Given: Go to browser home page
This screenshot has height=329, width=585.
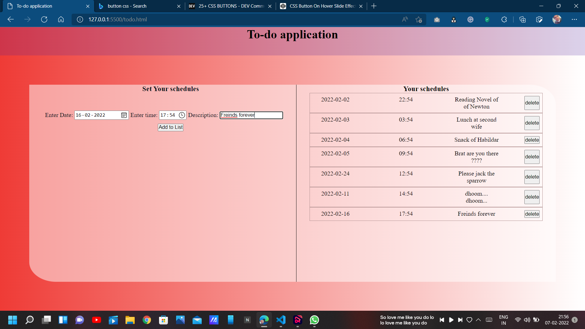Looking at the screenshot, I should pyautogui.click(x=61, y=19).
